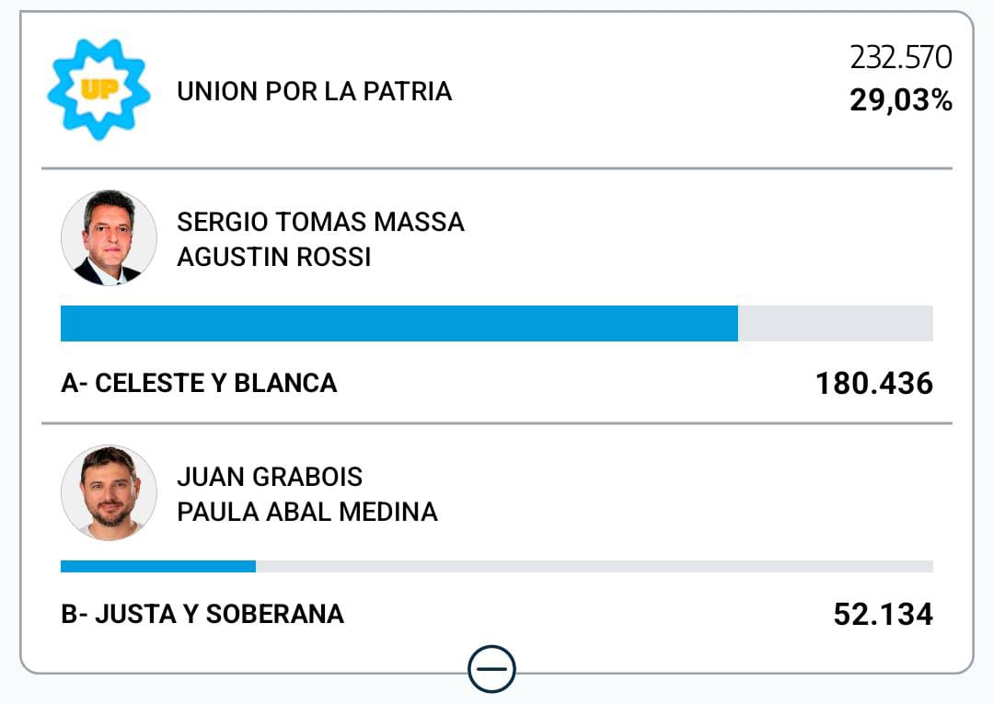
Task: Click the 52.134 vote count
Action: [883, 614]
